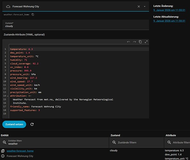
Task: Open the entity picker dropdown arrow
Action: point(145,6)
